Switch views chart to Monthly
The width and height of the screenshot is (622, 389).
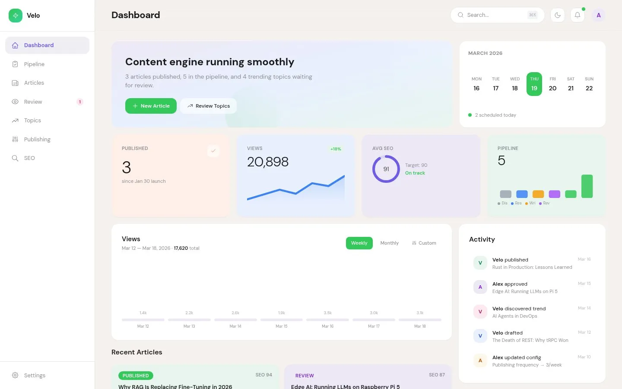pyautogui.click(x=389, y=243)
